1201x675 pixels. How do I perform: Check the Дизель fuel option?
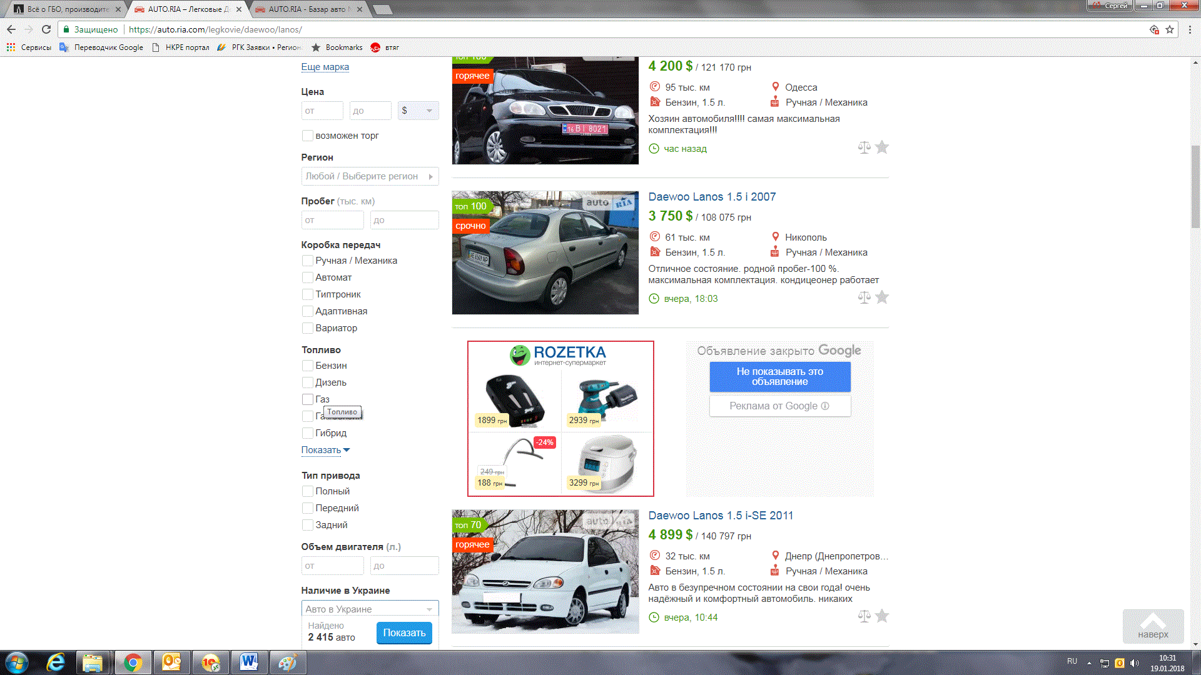tap(308, 382)
